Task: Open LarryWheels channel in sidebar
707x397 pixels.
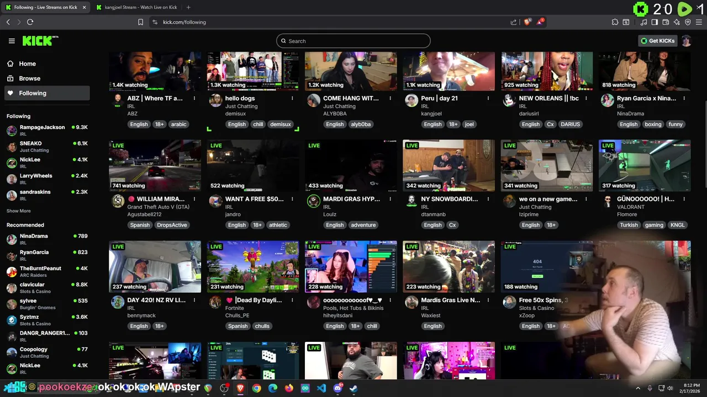Action: point(46,179)
